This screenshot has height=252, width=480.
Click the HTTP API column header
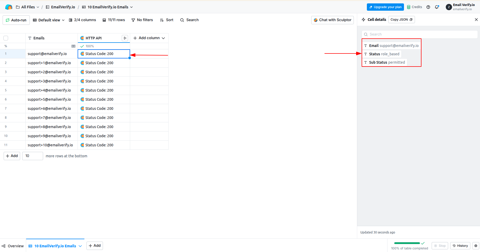(x=99, y=38)
